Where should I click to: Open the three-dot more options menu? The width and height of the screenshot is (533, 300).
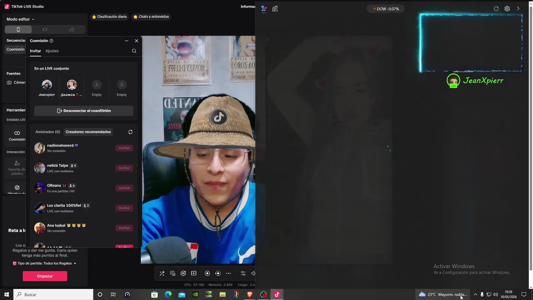click(x=228, y=273)
